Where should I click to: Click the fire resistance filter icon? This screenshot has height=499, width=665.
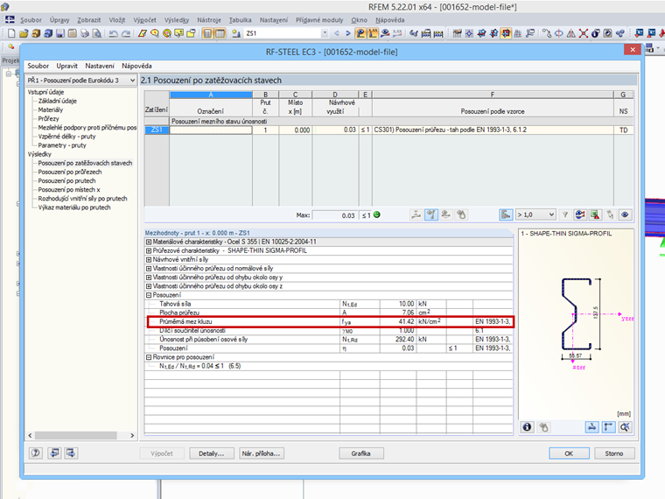click(x=461, y=214)
